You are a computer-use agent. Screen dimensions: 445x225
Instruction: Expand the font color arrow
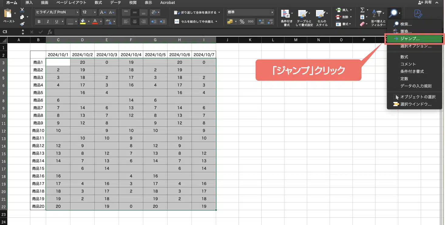click(x=101, y=22)
